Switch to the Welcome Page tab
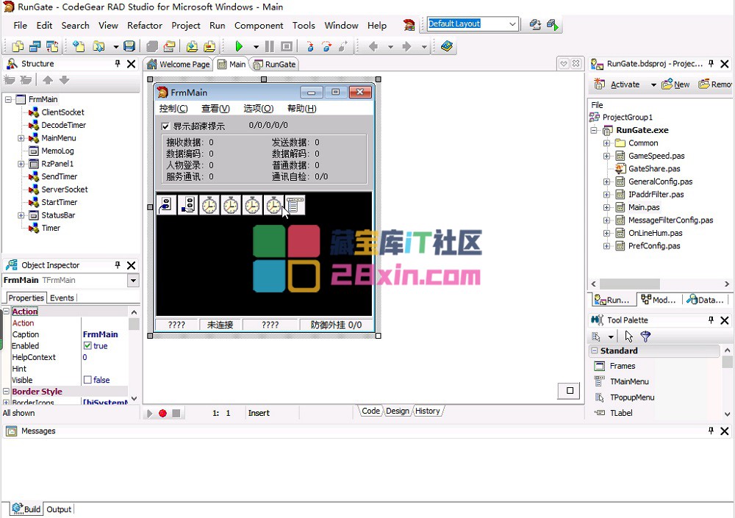Viewport: 735px width, 518px height. pyautogui.click(x=178, y=64)
